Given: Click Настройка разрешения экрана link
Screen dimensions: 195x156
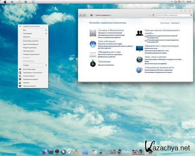Looking at the screenshot, I should [156, 53].
